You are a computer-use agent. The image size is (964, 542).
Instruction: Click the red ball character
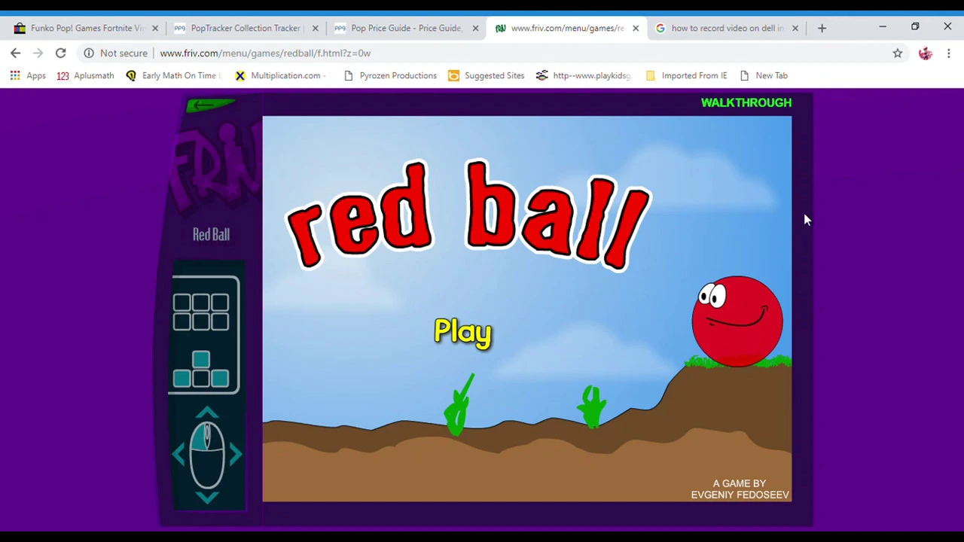[737, 321]
